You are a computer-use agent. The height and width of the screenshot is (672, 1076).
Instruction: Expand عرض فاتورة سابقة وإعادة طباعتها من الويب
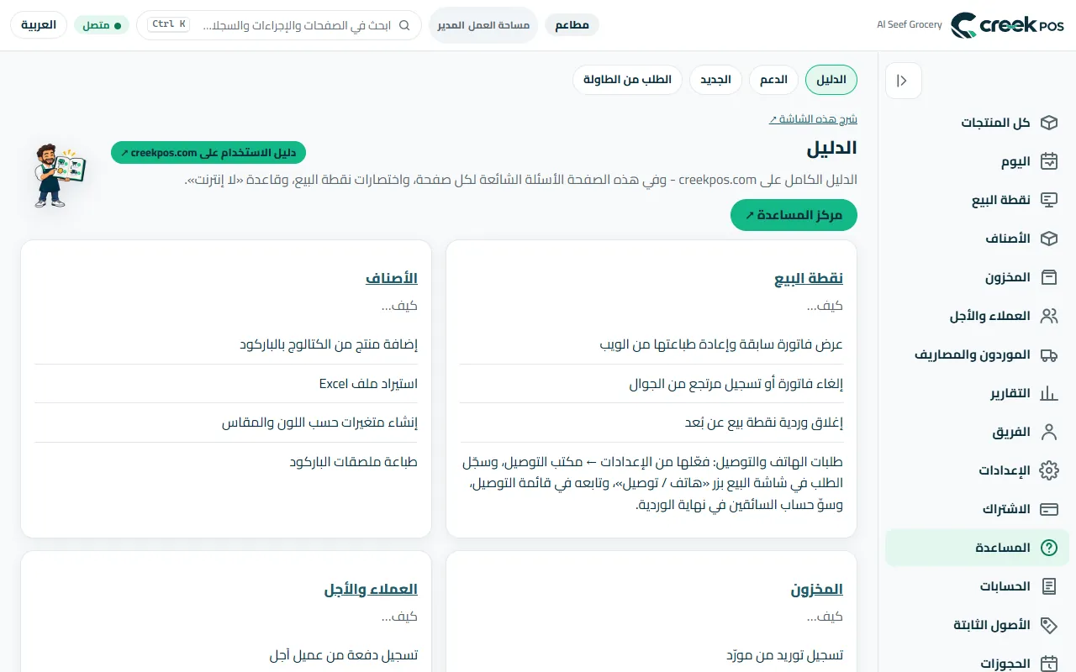pyautogui.click(x=651, y=344)
